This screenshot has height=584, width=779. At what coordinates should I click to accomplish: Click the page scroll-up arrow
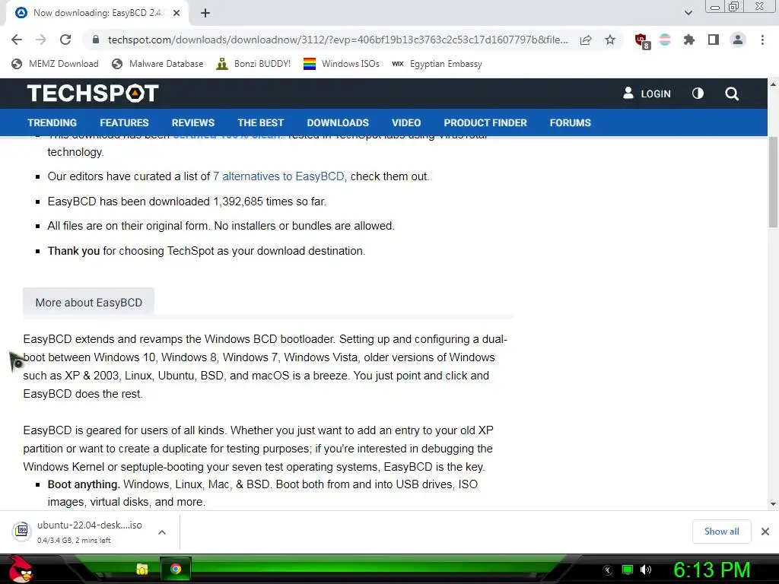(773, 84)
